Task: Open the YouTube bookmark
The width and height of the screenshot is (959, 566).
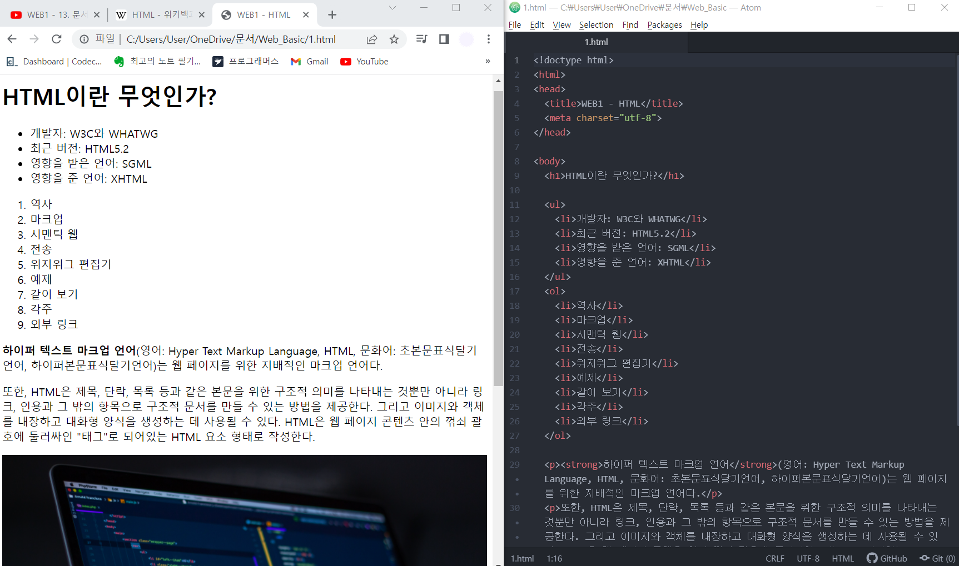Action: coord(364,61)
